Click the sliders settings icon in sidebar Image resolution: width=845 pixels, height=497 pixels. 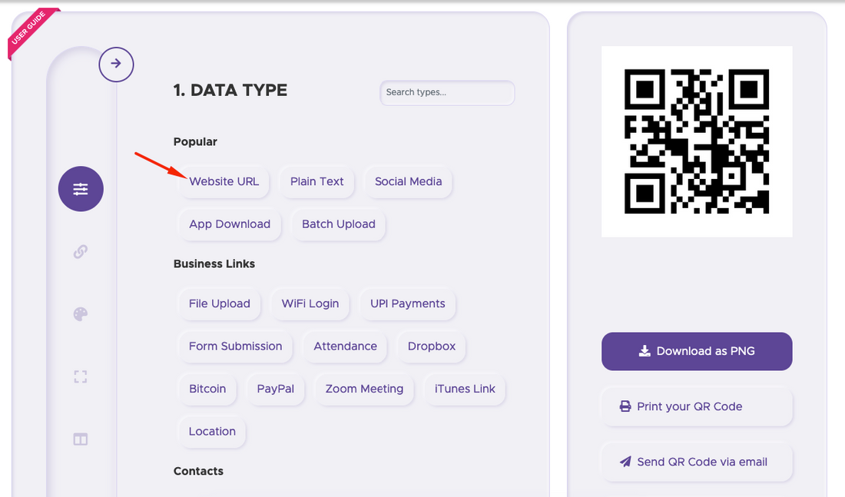pyautogui.click(x=81, y=189)
